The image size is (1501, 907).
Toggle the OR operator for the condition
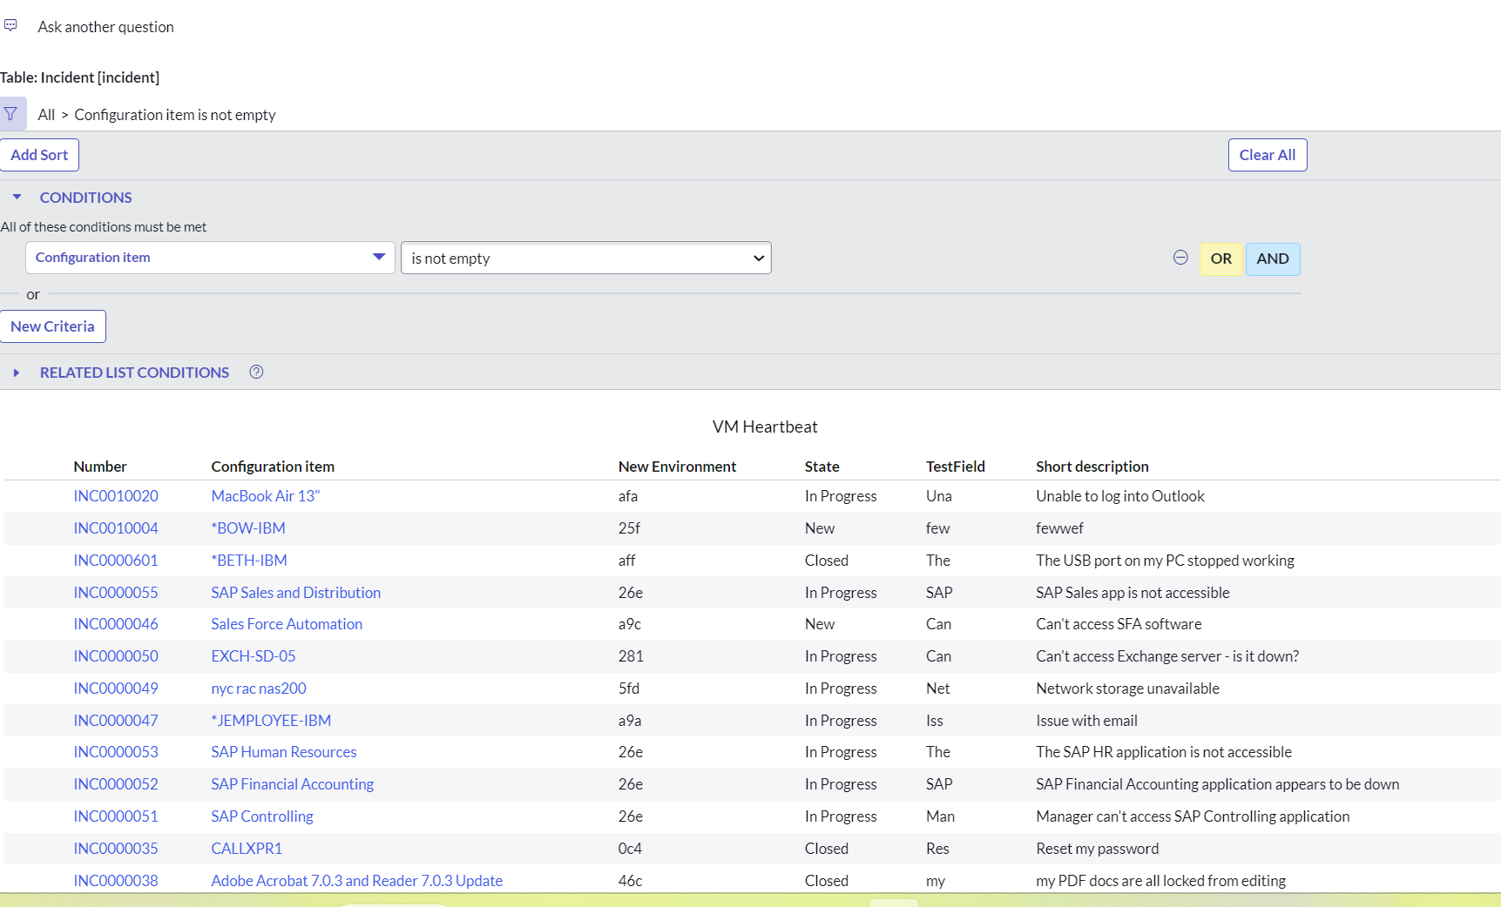(x=1220, y=259)
